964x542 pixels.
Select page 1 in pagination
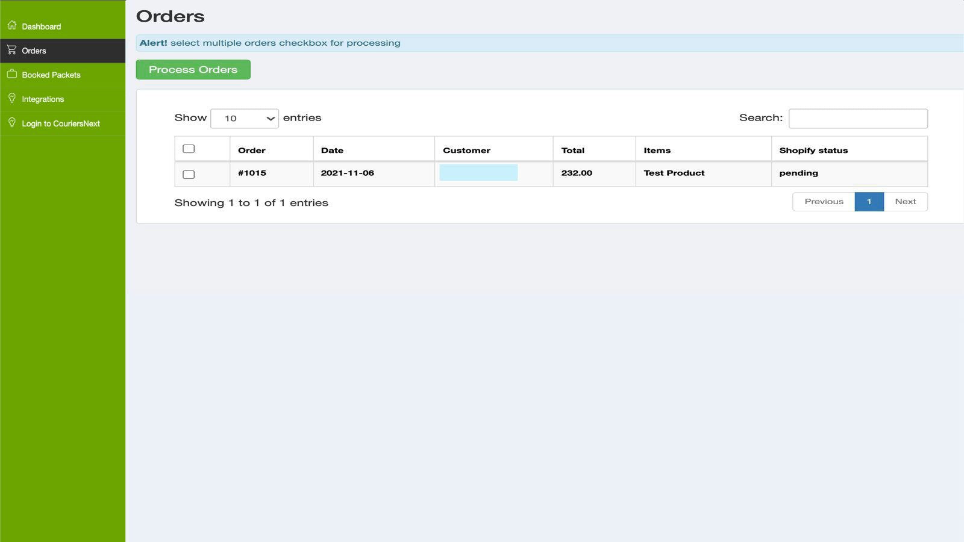click(869, 202)
